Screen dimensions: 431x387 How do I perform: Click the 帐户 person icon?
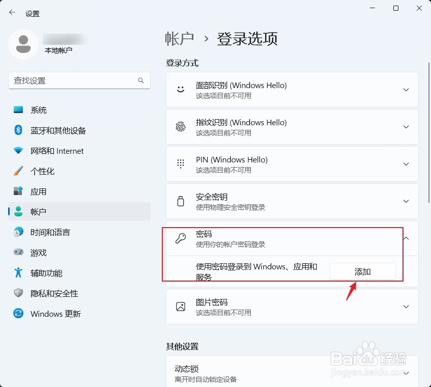point(18,211)
